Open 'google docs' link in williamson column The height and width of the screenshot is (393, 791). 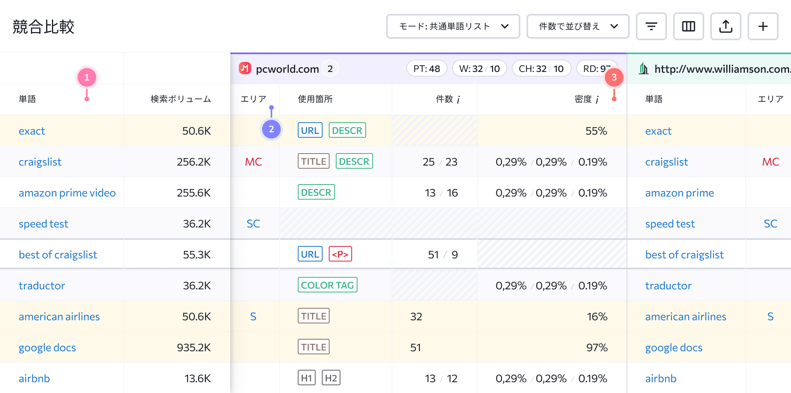pyautogui.click(x=674, y=347)
